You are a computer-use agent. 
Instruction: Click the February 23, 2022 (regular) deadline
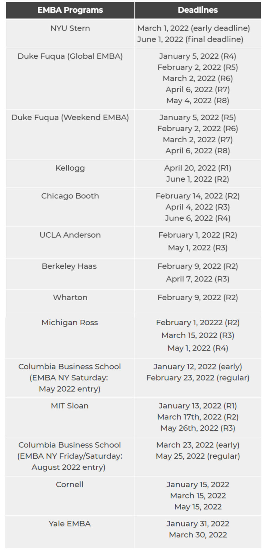point(198,378)
